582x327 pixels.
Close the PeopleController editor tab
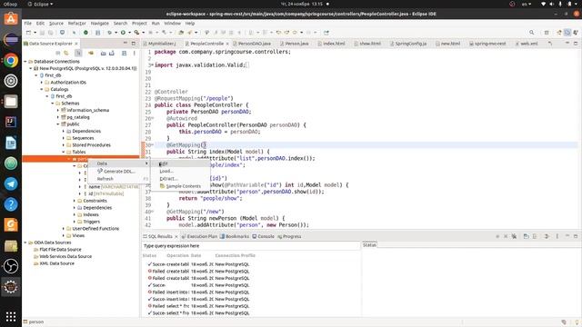227,44
